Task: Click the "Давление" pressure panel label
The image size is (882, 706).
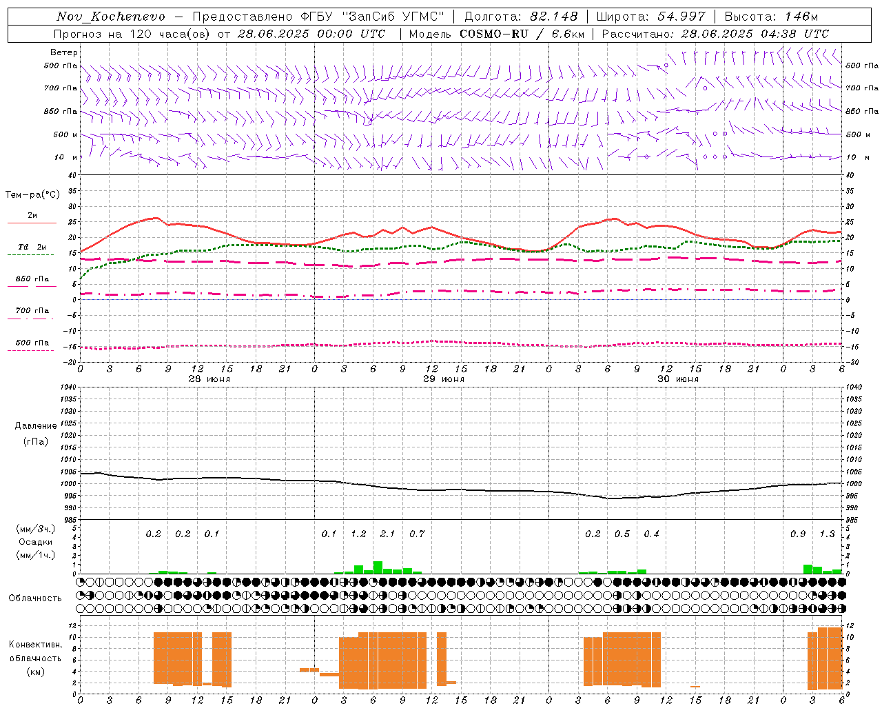Action: (36, 426)
